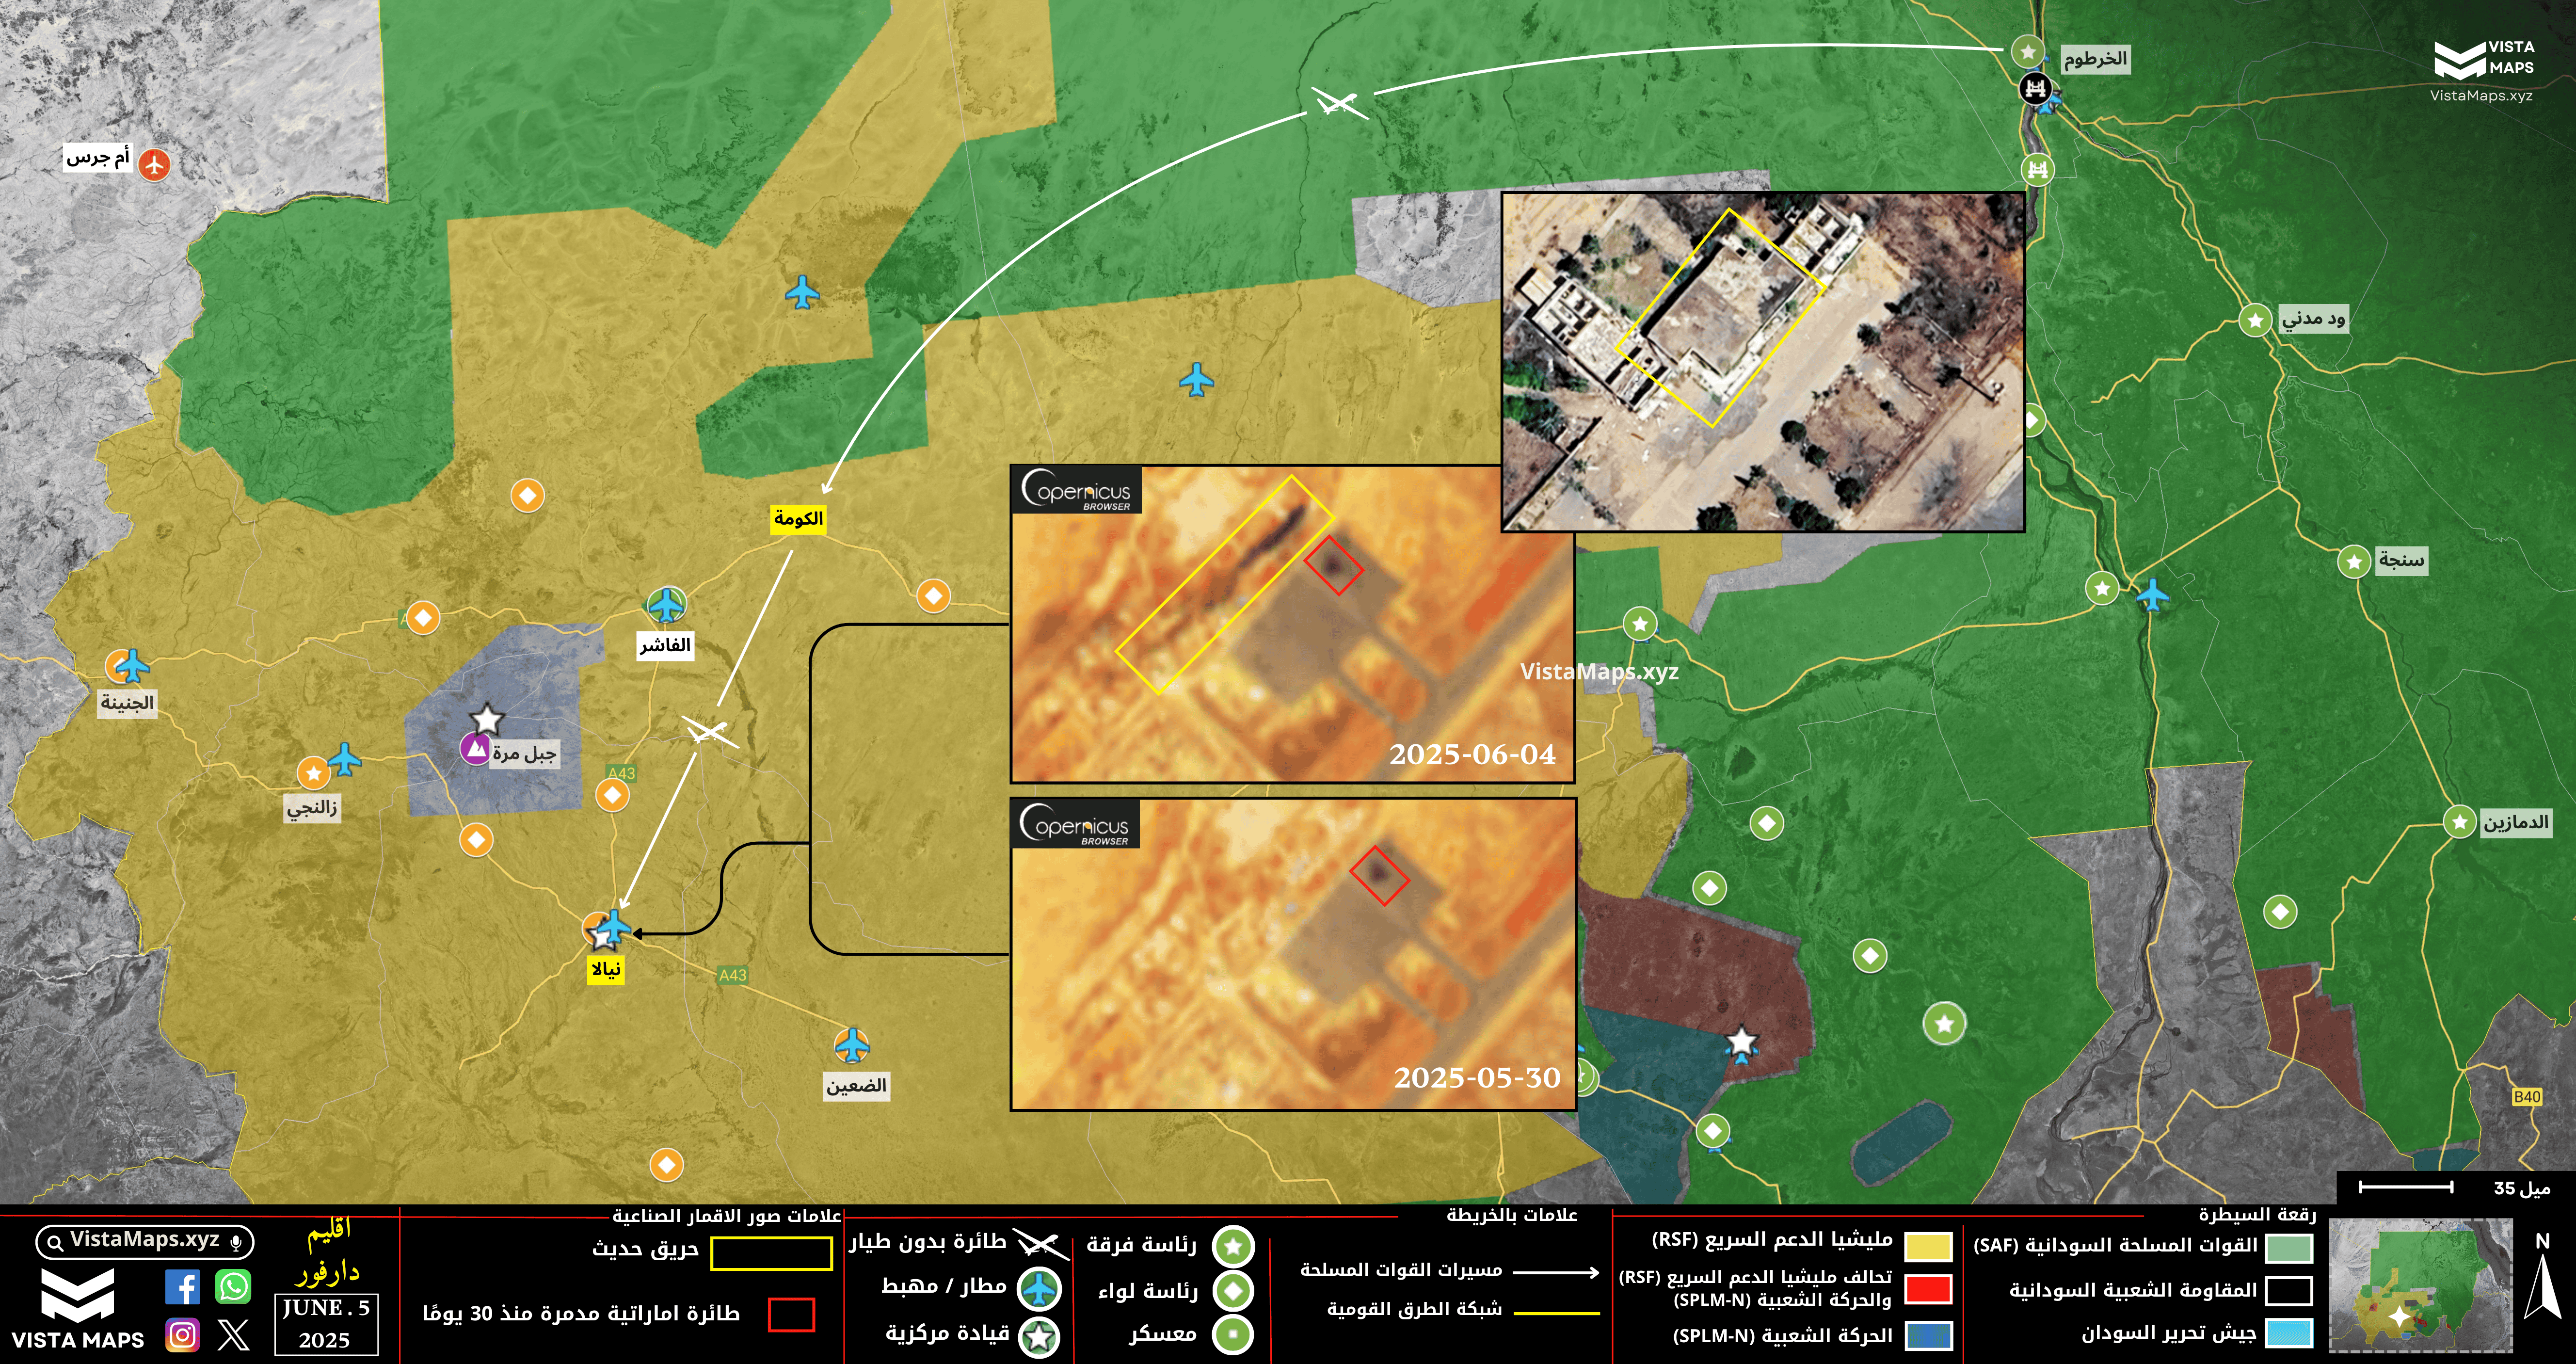Viewport: 2576px width, 1364px height.
Task: Click the الضعين label
Action: coord(856,1086)
